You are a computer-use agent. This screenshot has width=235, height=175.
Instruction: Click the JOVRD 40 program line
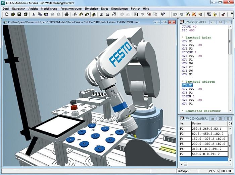point(189,26)
